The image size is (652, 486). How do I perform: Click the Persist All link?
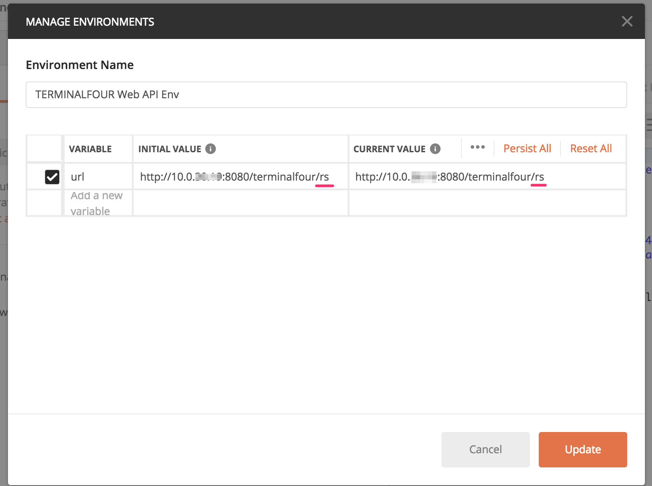[x=527, y=149]
